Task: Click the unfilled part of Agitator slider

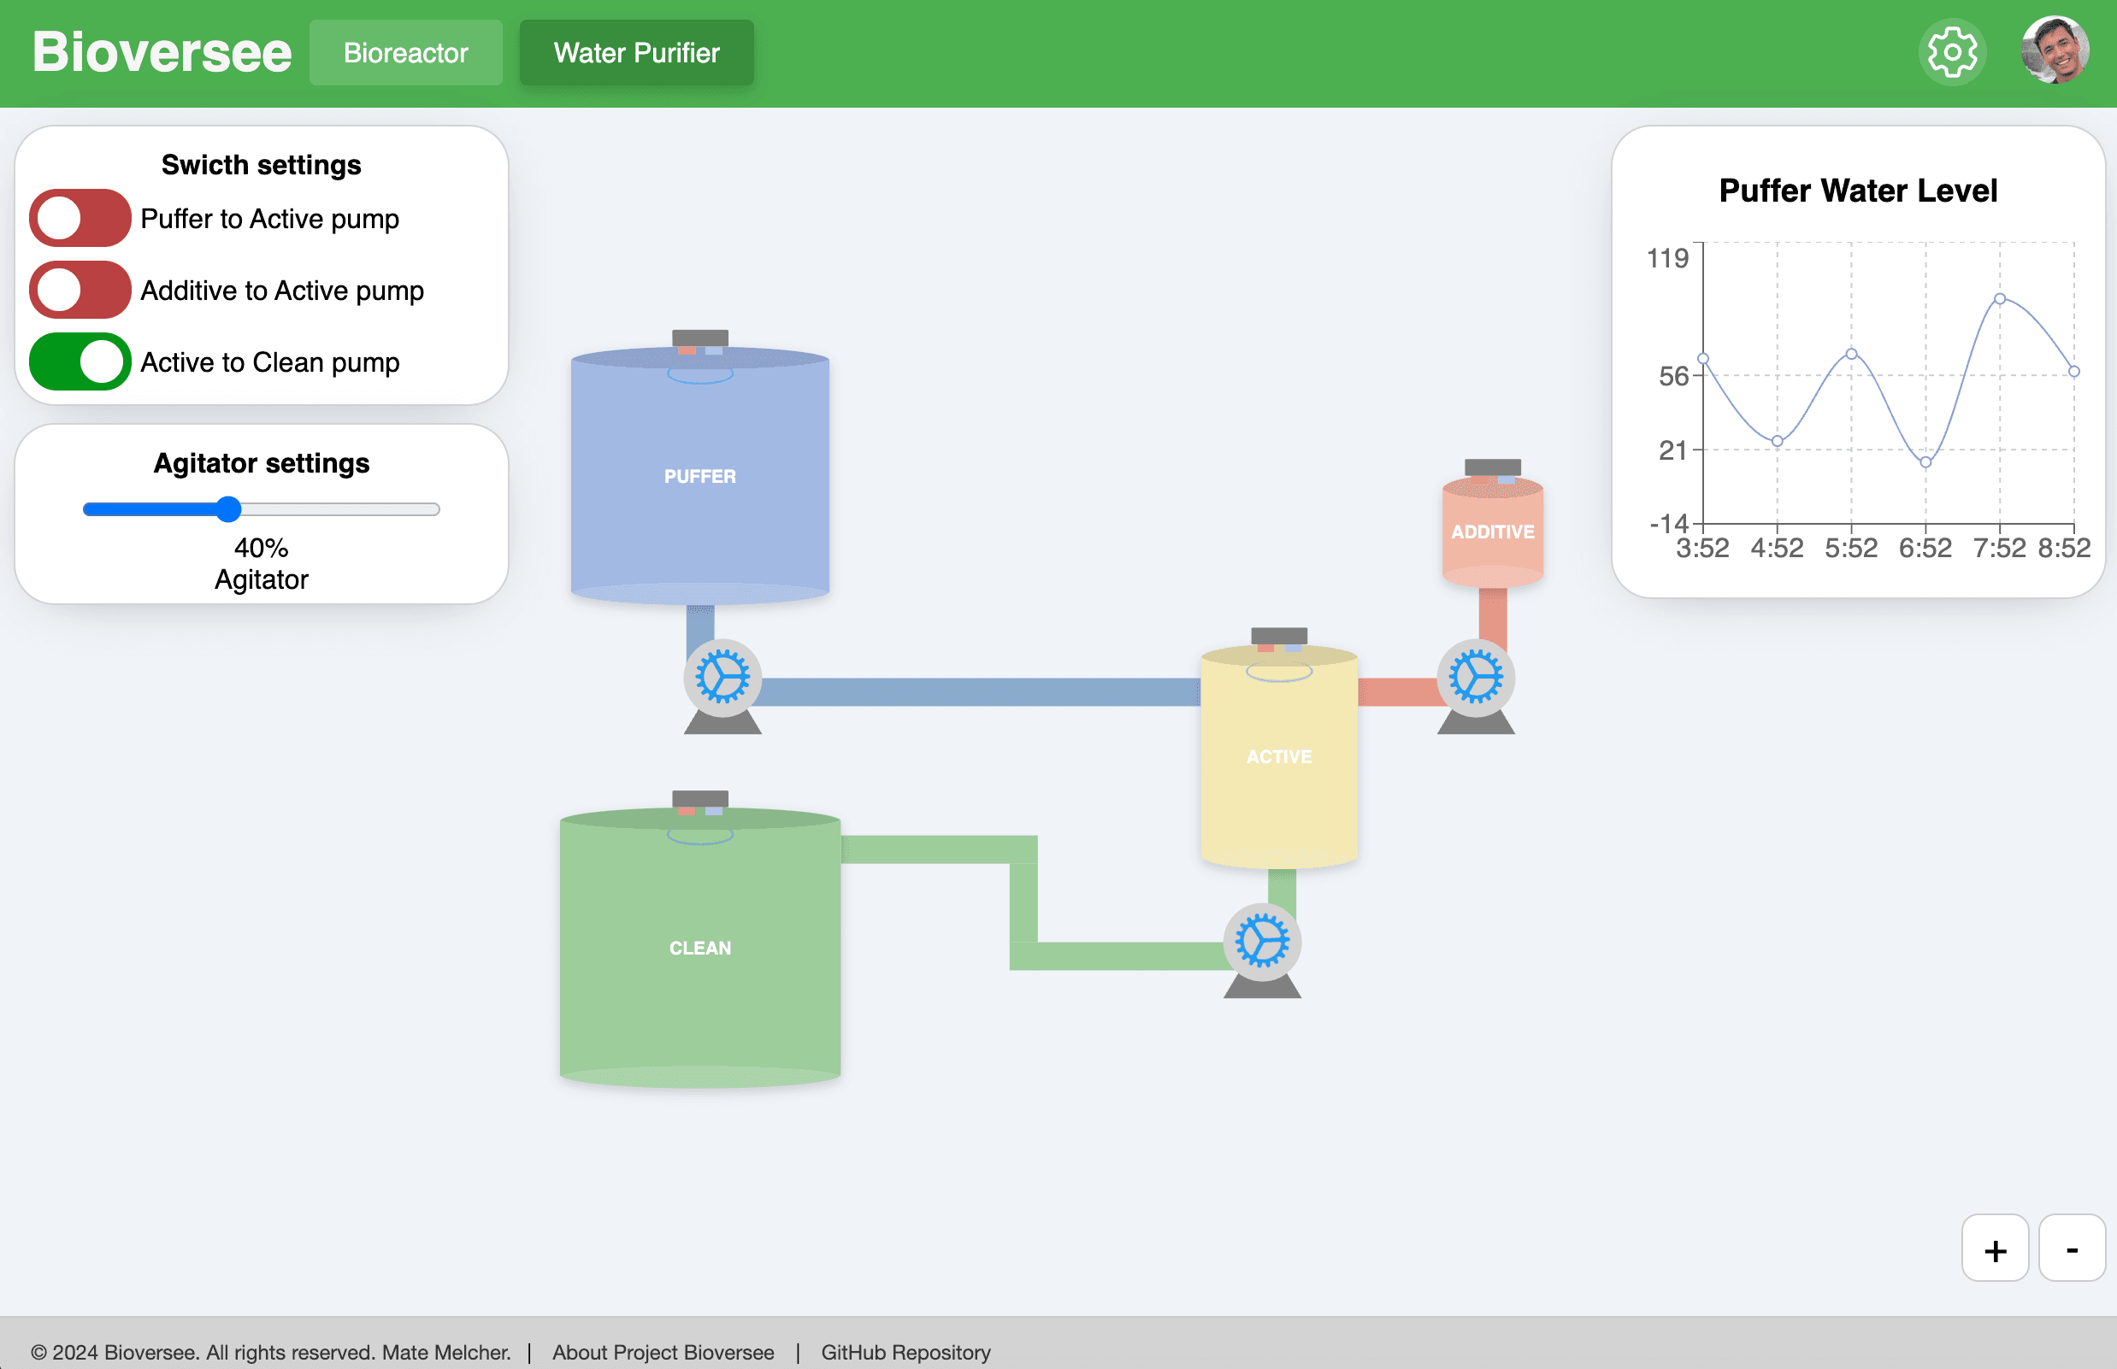Action: (x=340, y=509)
